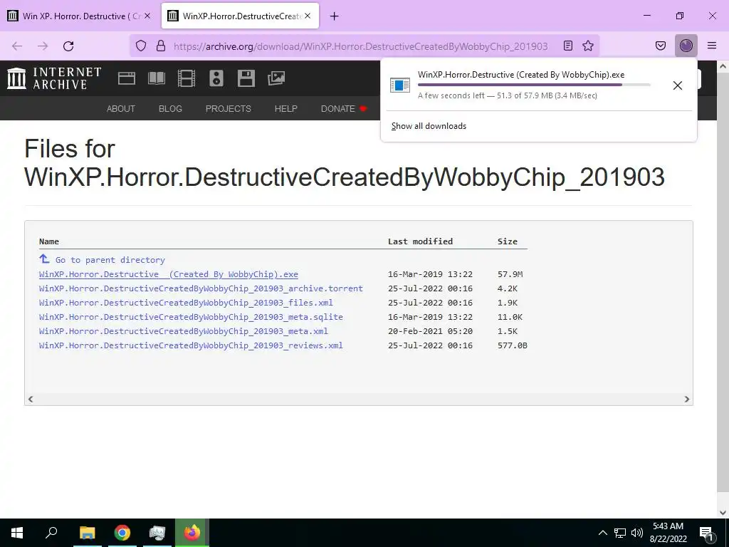This screenshot has width=729, height=547.
Task: Open the PROJECTS menu item
Action: pos(229,108)
